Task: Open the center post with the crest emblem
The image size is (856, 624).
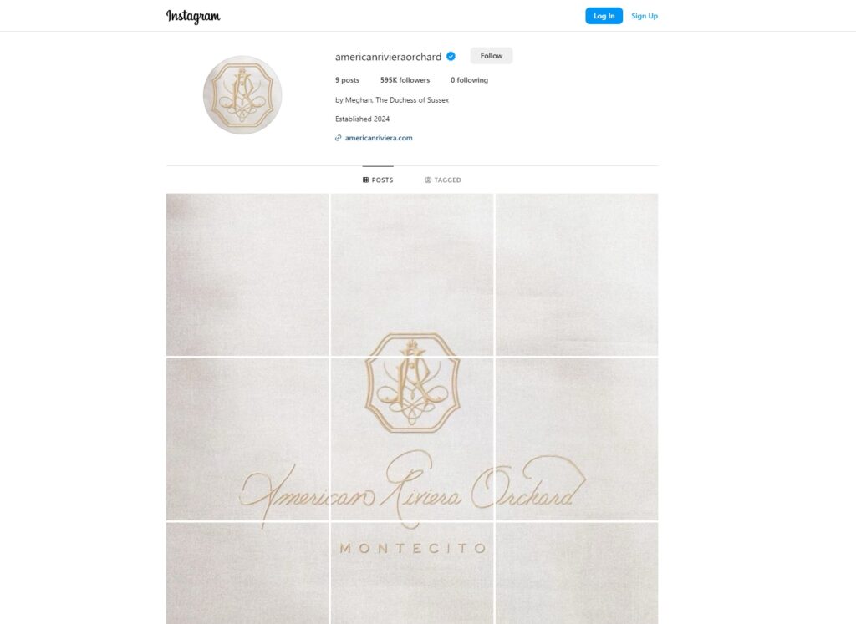Action: 412,439
